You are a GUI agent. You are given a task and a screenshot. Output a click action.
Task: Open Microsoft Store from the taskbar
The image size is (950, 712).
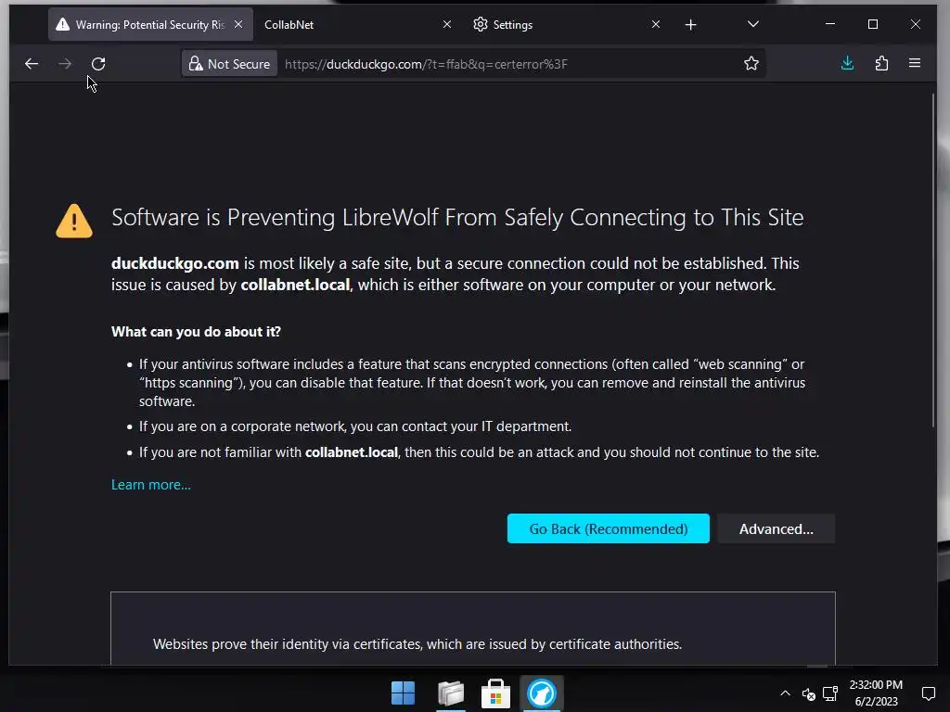click(x=495, y=693)
